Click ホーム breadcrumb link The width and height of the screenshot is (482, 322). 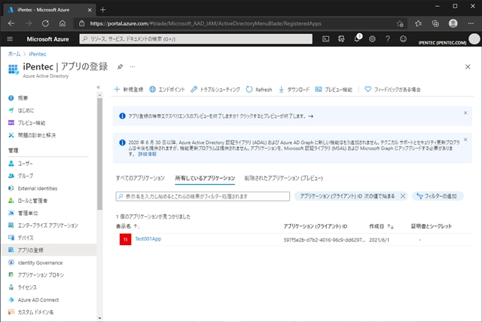pyautogui.click(x=14, y=54)
